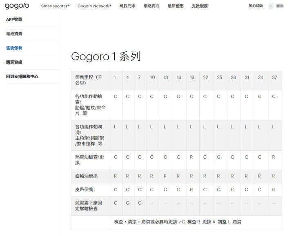Image resolution: width=294 pixels, height=236 pixels.
Task: Open 支援服務 in top navigation
Action: pyautogui.click(x=200, y=6)
